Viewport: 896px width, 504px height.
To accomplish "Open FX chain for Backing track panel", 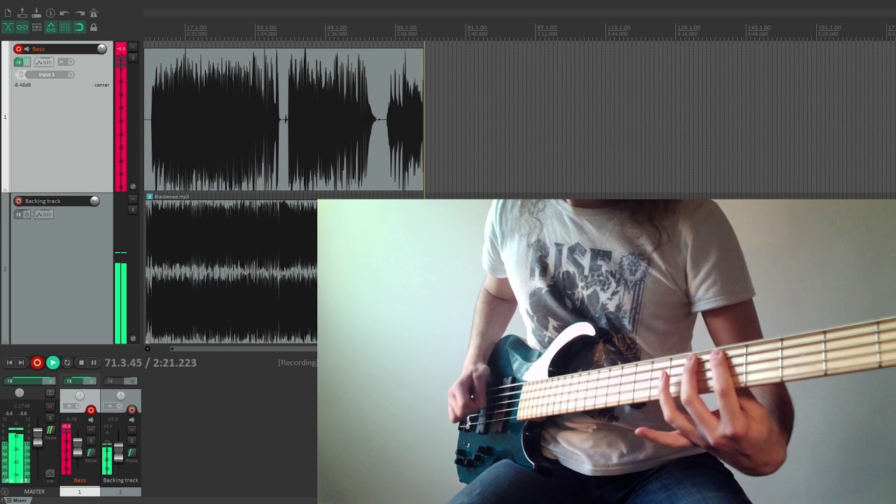I will [x=19, y=214].
